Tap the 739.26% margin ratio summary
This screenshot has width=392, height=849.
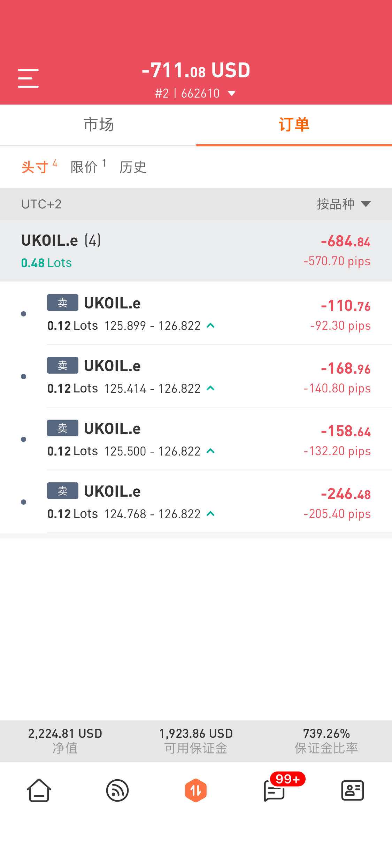tap(326, 741)
